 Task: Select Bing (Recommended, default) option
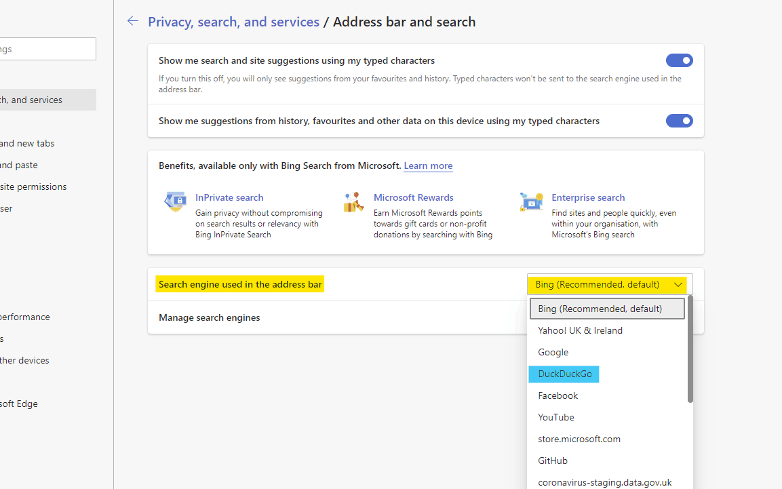point(607,309)
